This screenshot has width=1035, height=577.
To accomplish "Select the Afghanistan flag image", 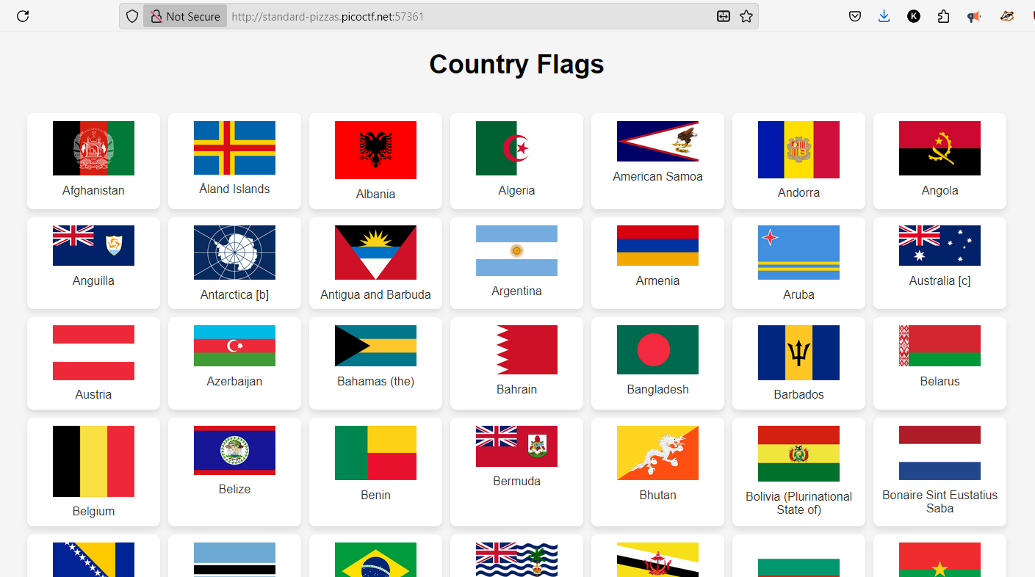I will click(93, 148).
